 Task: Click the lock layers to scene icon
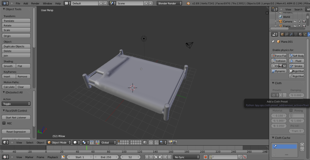click(145, 143)
